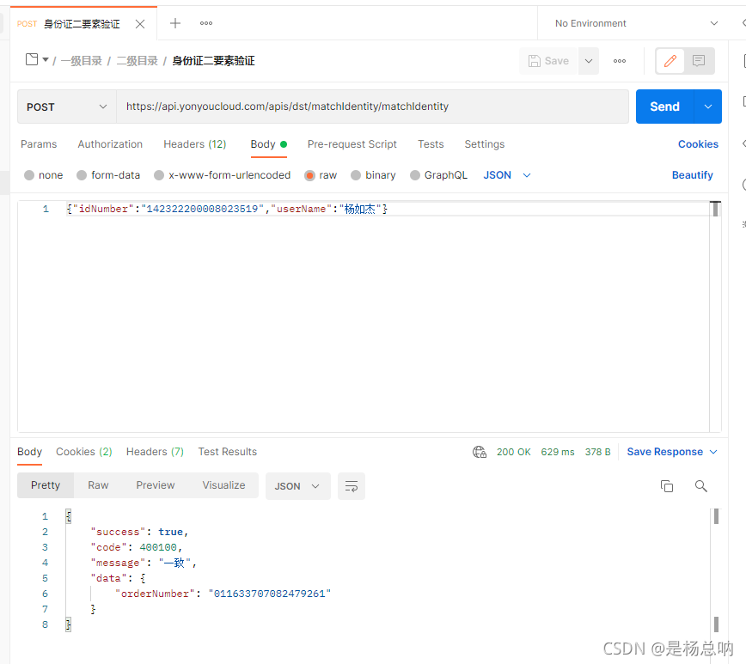Image resolution: width=746 pixels, height=664 pixels.
Task: Expand Save Response dropdown
Action: click(713, 452)
